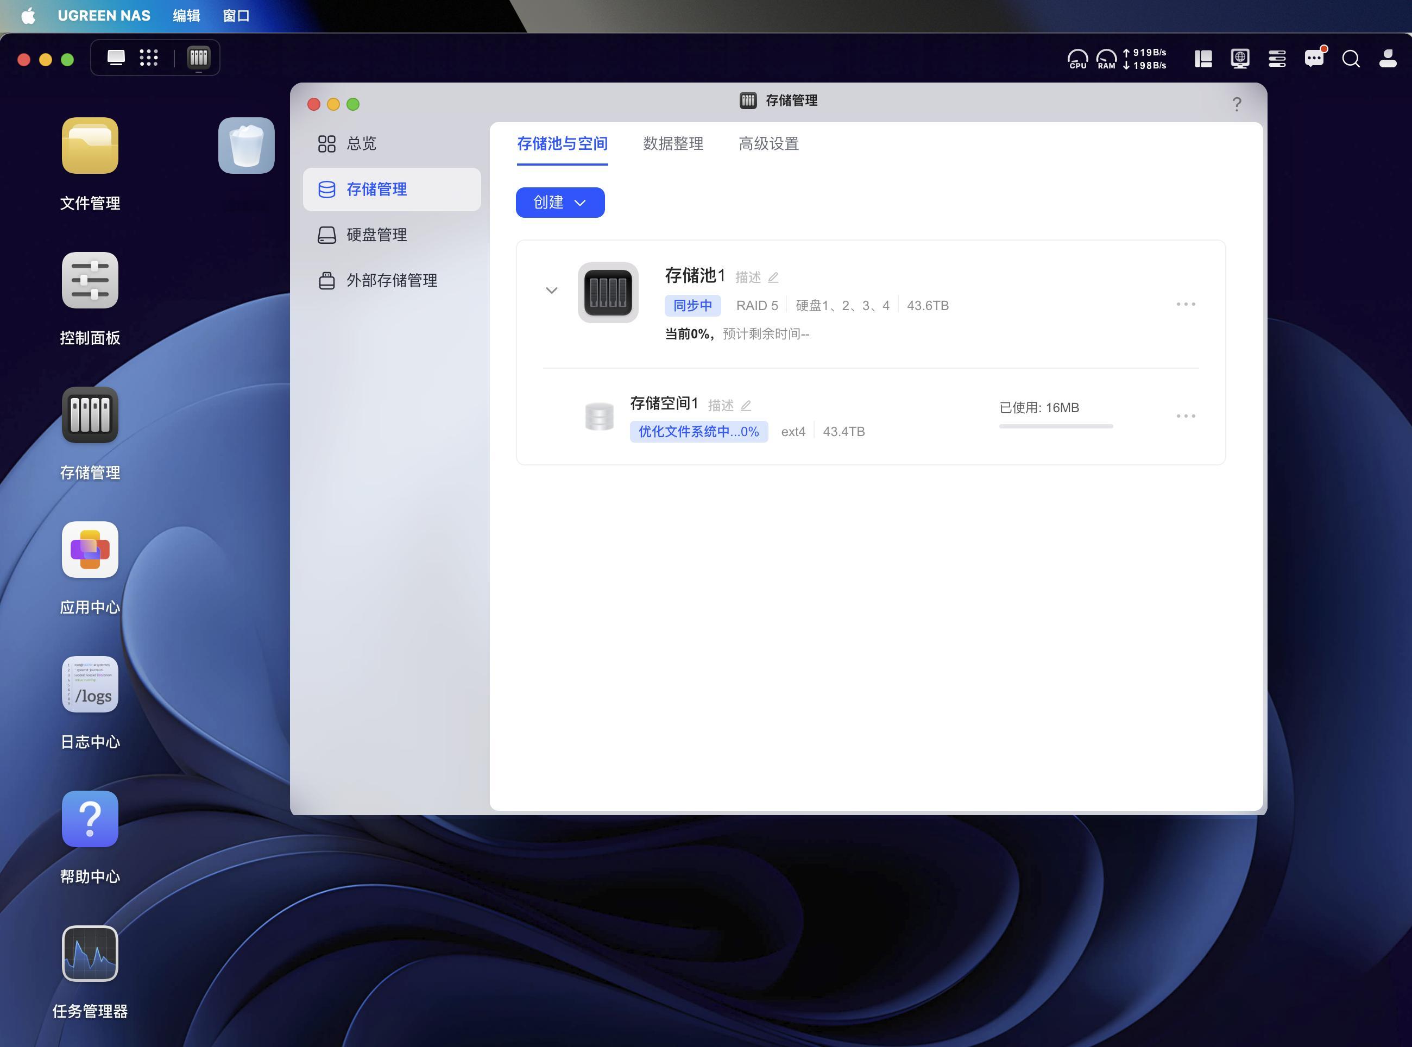
Task: Click the 存储空间1 volume icon
Action: coord(599,417)
